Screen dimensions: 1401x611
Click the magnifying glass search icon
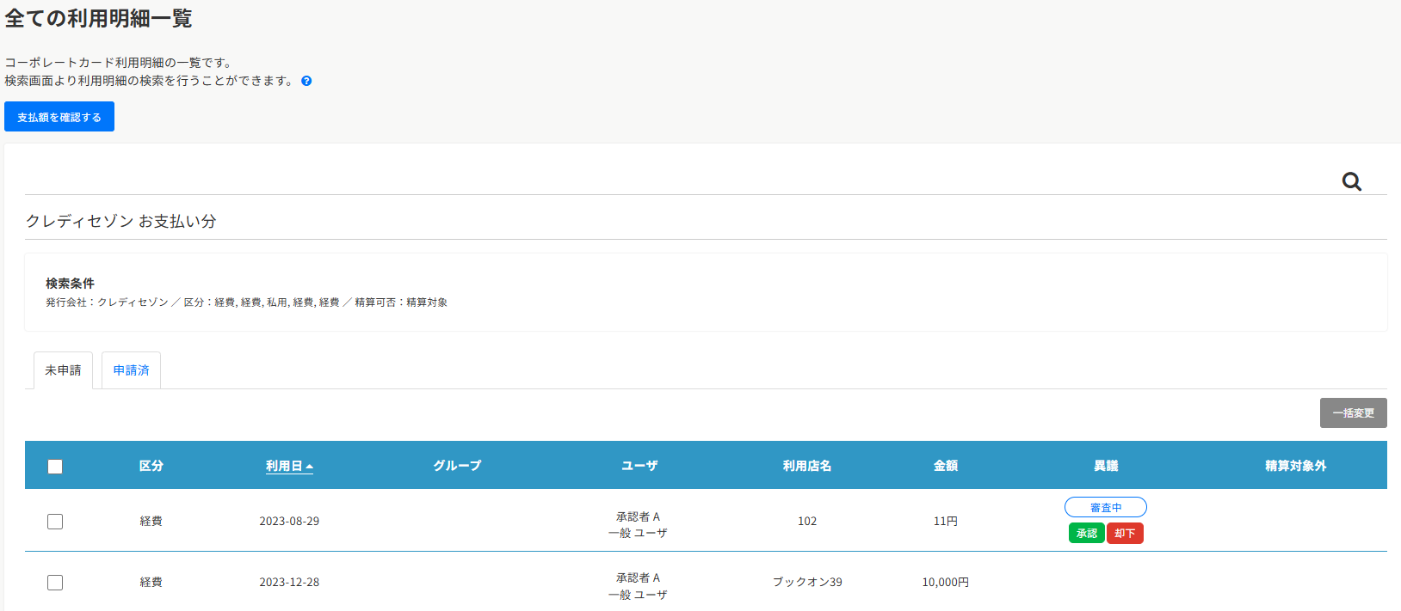click(1351, 181)
